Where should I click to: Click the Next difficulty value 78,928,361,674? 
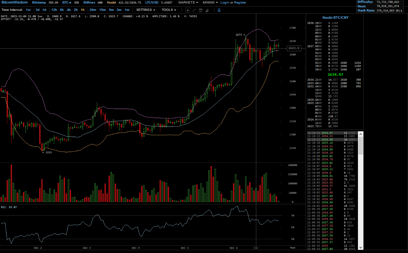click(388, 6)
